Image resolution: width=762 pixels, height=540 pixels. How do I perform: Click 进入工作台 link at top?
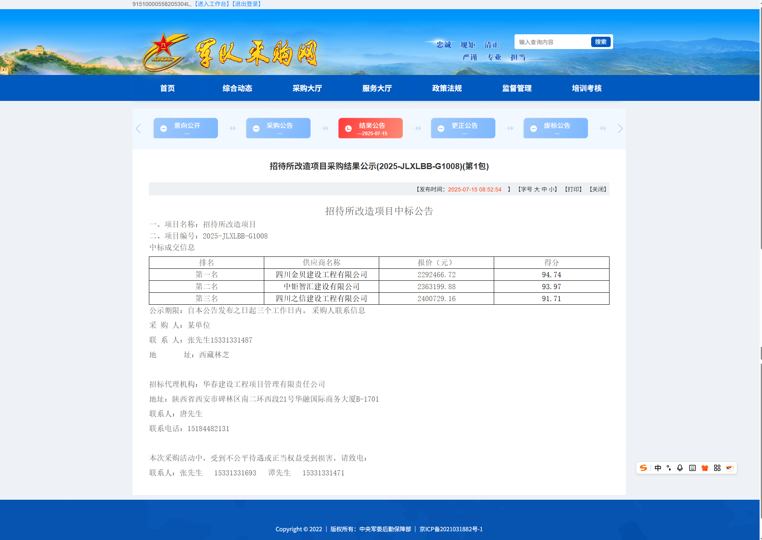click(212, 4)
